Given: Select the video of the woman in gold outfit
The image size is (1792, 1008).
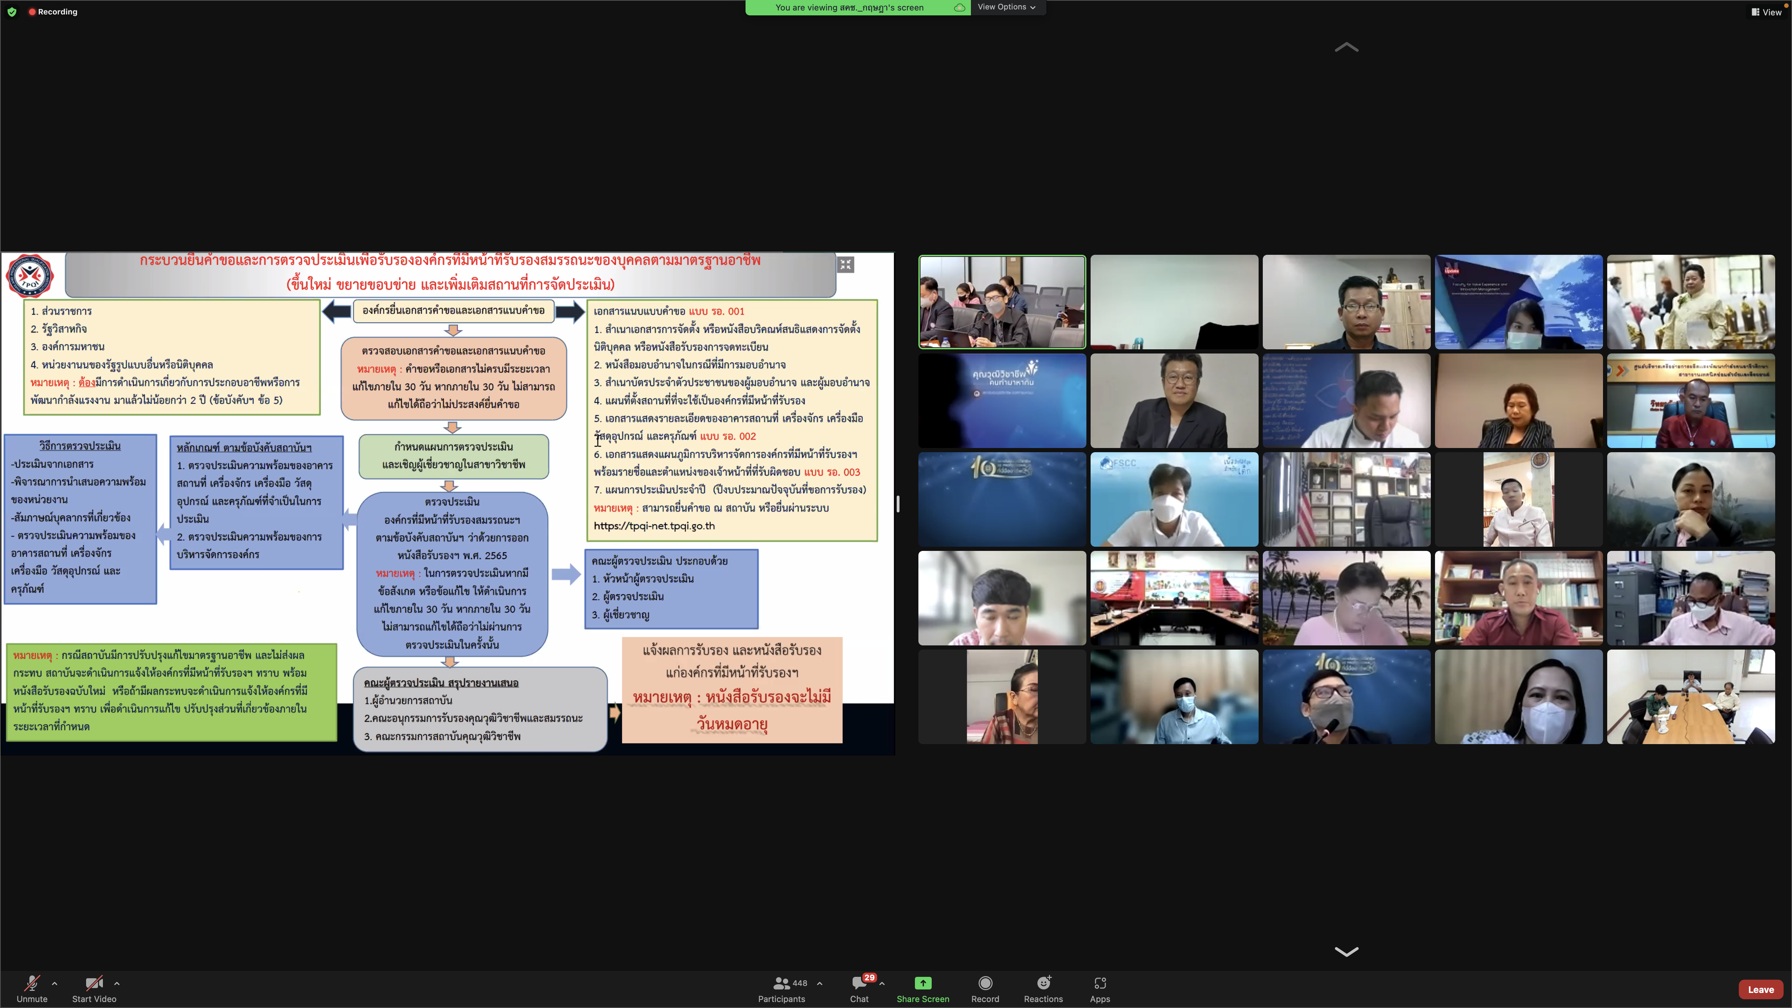Looking at the screenshot, I should [1690, 302].
